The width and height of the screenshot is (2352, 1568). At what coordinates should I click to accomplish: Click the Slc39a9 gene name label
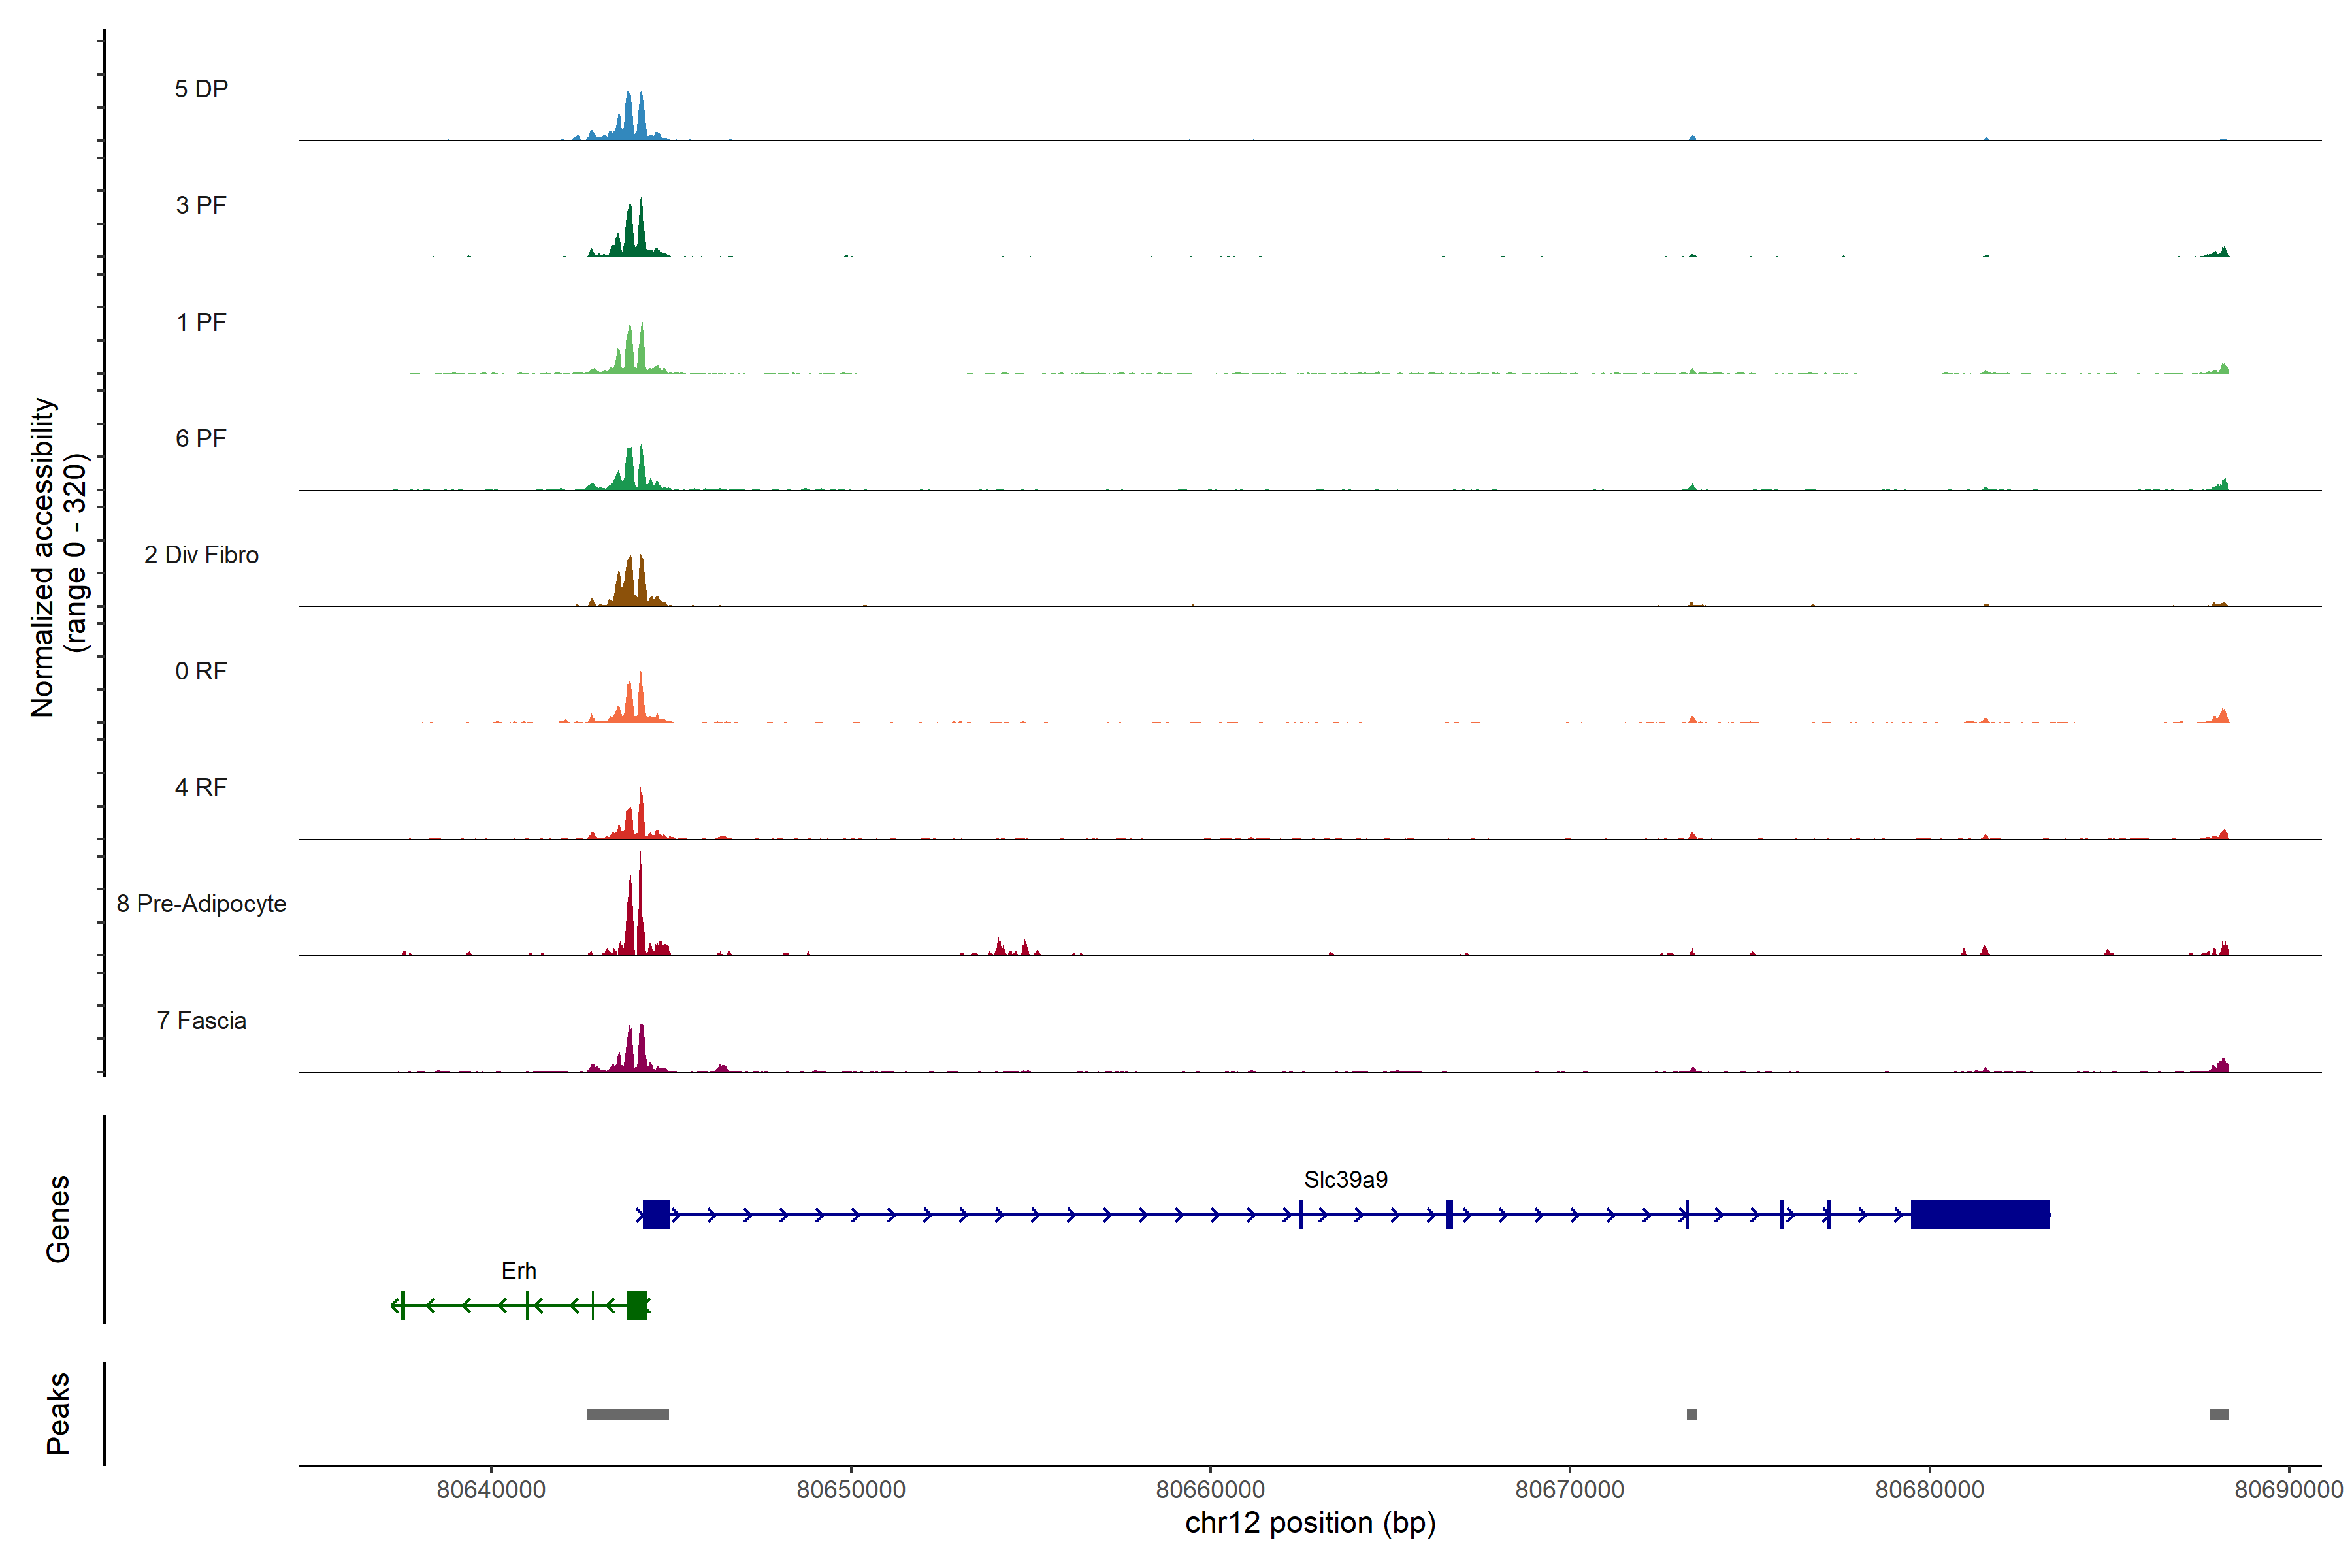point(1345,1179)
